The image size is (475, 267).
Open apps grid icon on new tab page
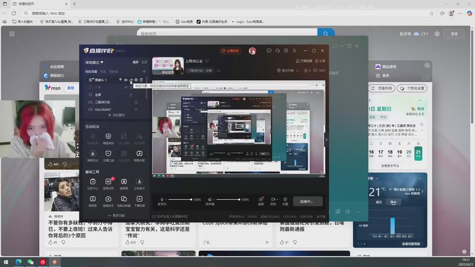(12, 34)
